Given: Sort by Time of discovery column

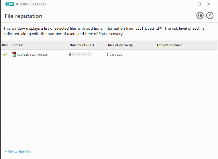Looking at the screenshot, I should pyautogui.click(x=120, y=45).
